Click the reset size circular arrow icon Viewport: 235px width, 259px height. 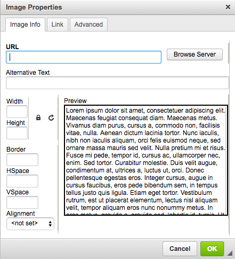pos(51,117)
